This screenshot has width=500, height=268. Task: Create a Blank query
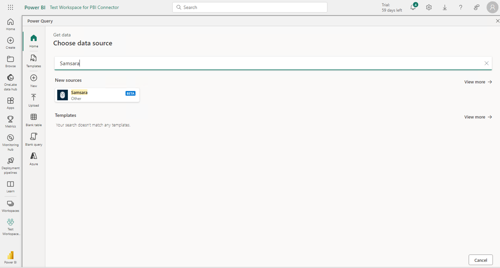tap(33, 139)
